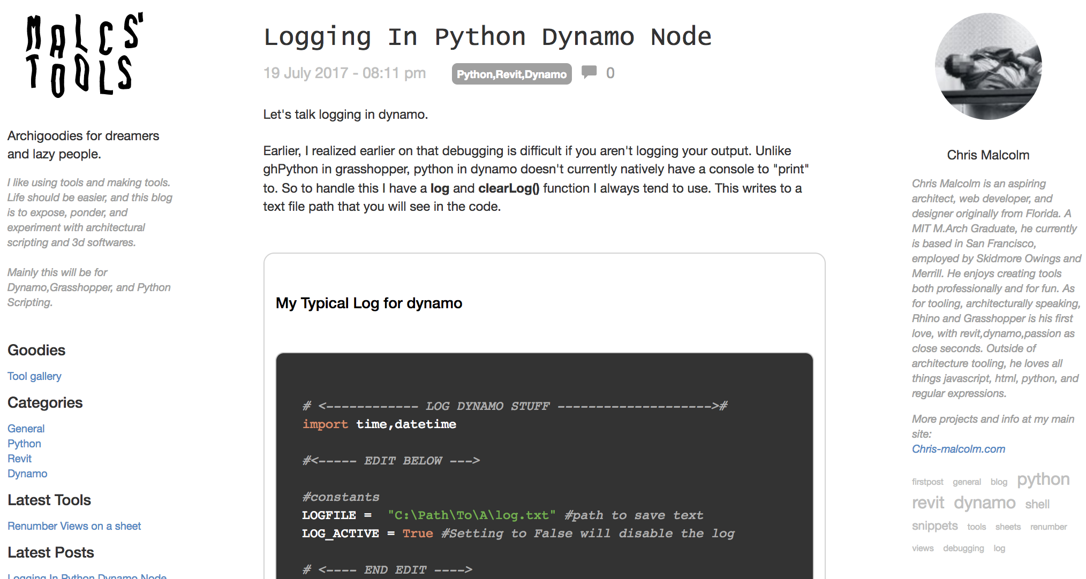This screenshot has width=1086, height=579.
Task: Click the Logging In Python Dynamo Node title
Action: coord(487,37)
